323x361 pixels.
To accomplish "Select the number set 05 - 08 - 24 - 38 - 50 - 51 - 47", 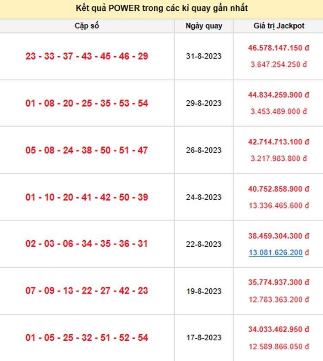I will coord(87,150).
